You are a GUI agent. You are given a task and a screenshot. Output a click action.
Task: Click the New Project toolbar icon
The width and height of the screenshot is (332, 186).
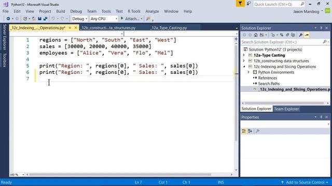coord(25,19)
